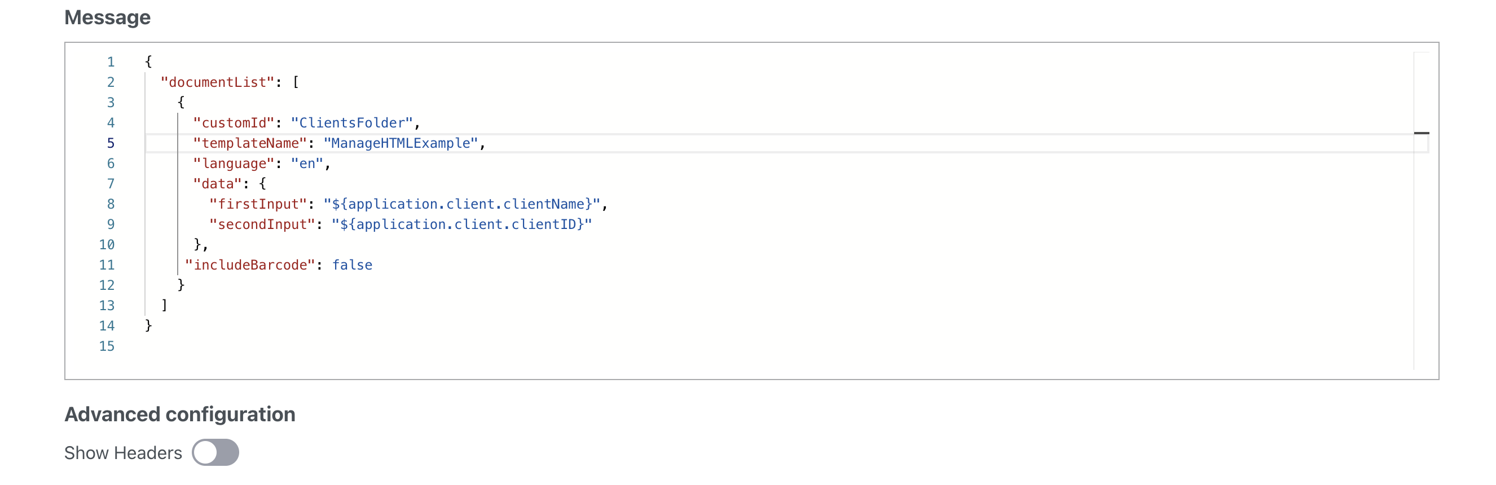Toggle the Show Headers switch
Viewport: 1496px width, 485px height.
click(x=215, y=452)
